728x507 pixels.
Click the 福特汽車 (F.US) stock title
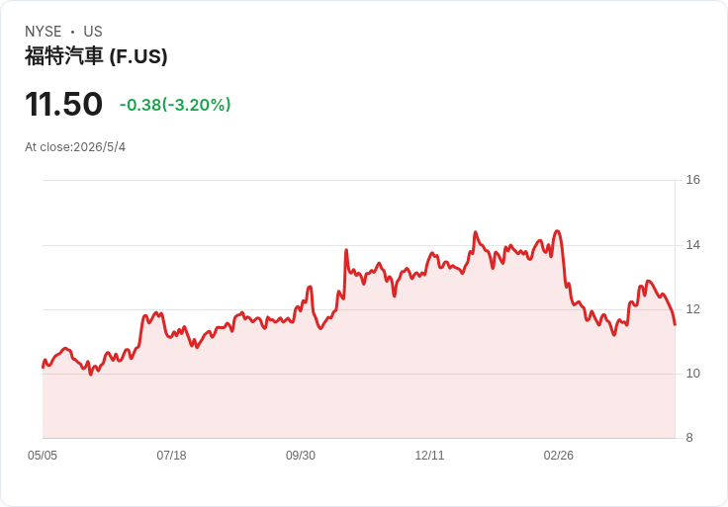[96, 56]
